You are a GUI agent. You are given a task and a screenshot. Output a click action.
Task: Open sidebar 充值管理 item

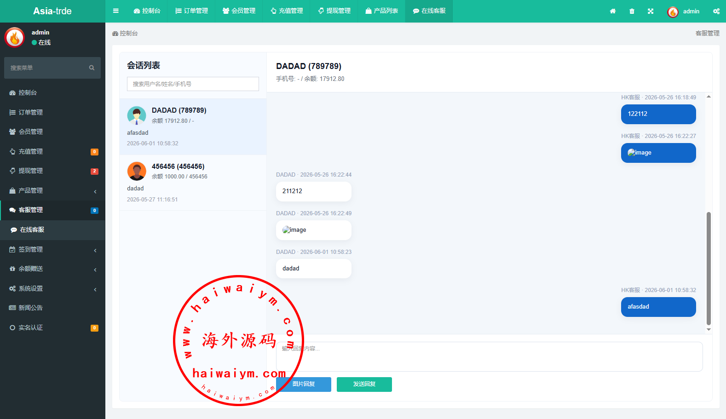tap(52, 151)
